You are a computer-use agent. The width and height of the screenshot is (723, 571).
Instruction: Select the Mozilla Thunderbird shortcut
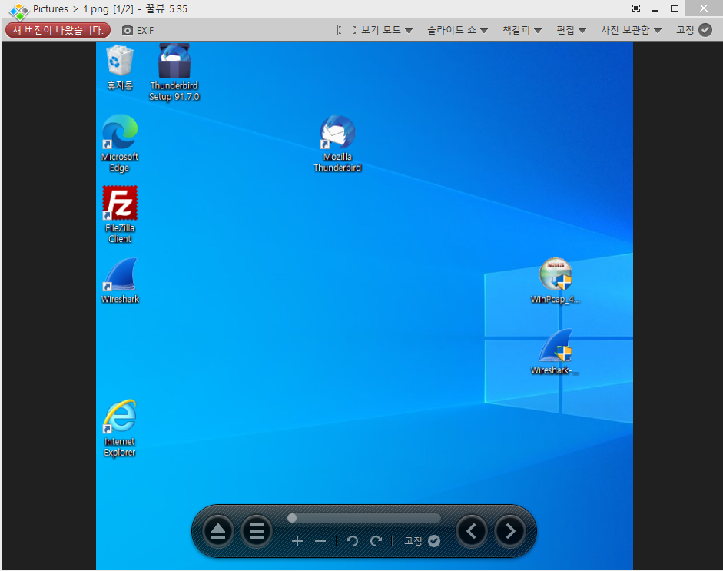pos(337,144)
